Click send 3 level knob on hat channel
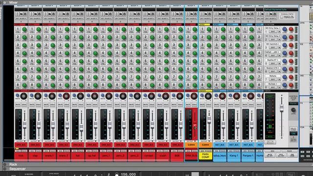The image size is (313, 176). 81,45
